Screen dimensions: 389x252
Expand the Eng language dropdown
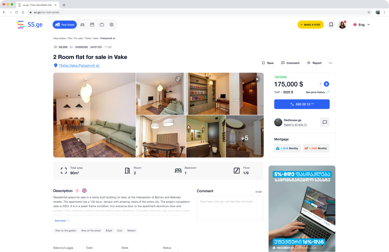coord(361,25)
